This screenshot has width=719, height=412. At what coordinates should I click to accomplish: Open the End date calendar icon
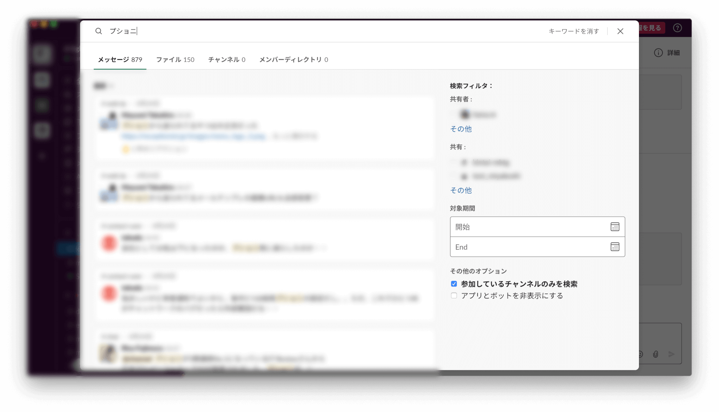click(x=615, y=247)
